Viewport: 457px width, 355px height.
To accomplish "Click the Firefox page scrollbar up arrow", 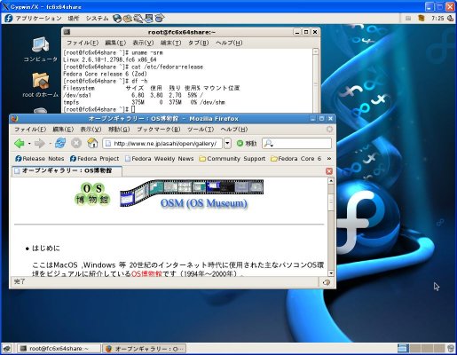I will click(331, 181).
